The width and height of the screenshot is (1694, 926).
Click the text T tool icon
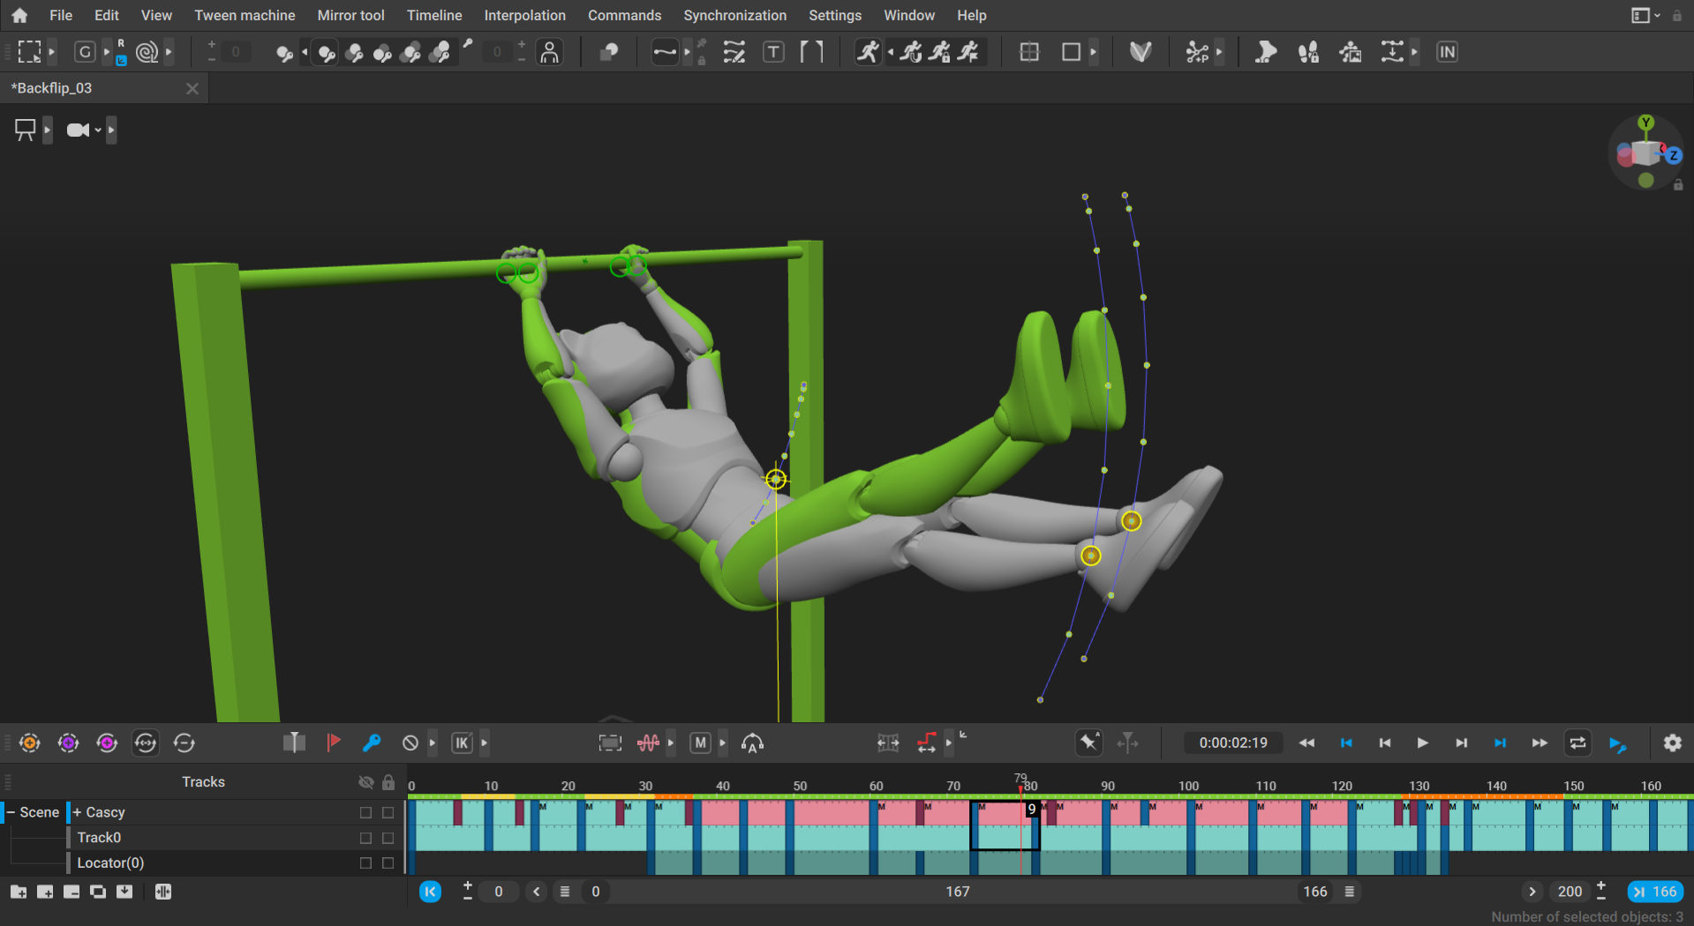pos(773,52)
